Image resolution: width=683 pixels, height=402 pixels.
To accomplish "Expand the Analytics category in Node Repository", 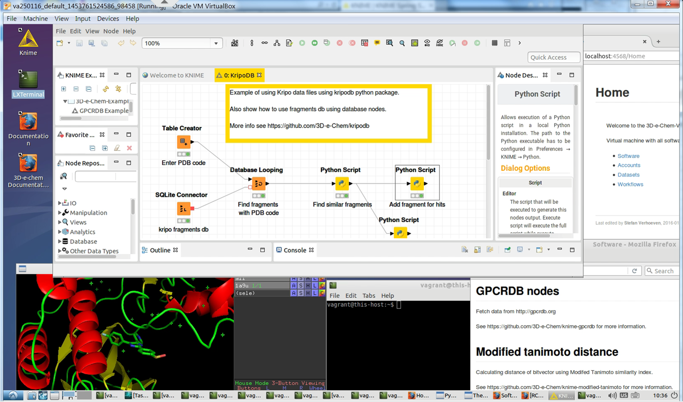I will [60, 232].
